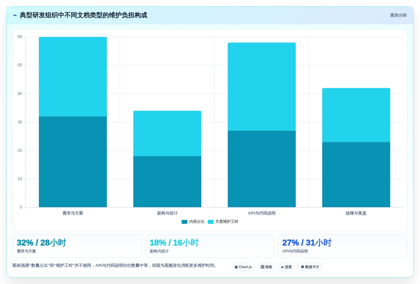Click the 故障与复盘 x-axis label
This screenshot has height=284, width=420.
click(356, 213)
